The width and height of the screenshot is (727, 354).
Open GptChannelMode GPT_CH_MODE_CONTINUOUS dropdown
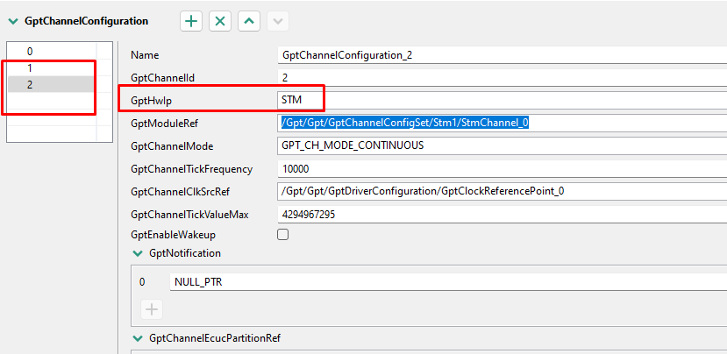click(502, 145)
